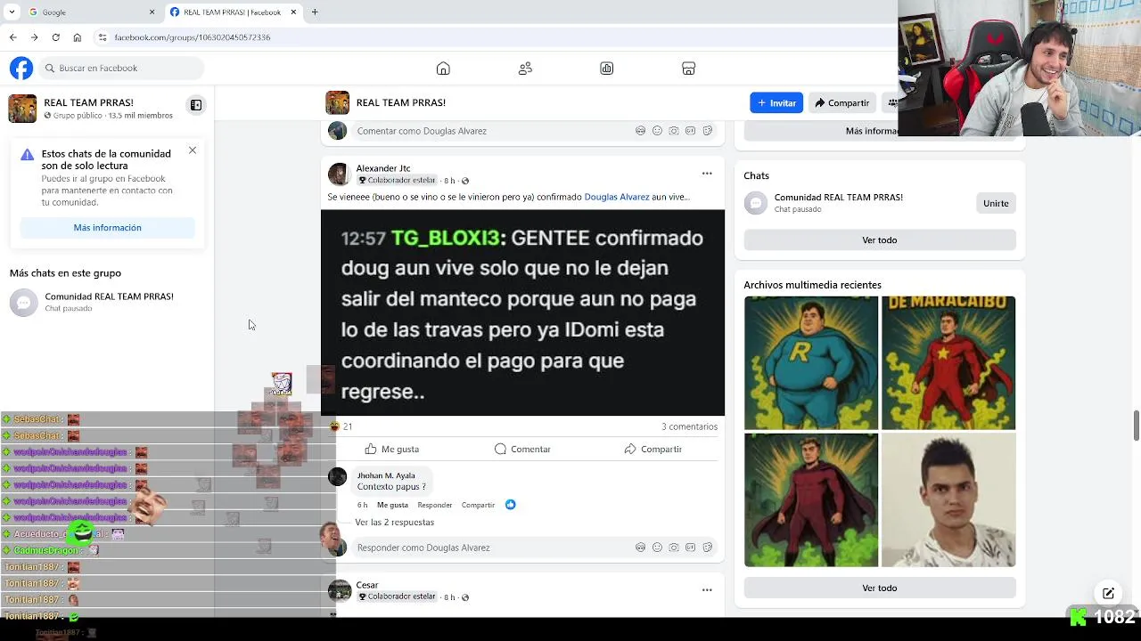Click Responder on Jhohan's comment

(435, 505)
